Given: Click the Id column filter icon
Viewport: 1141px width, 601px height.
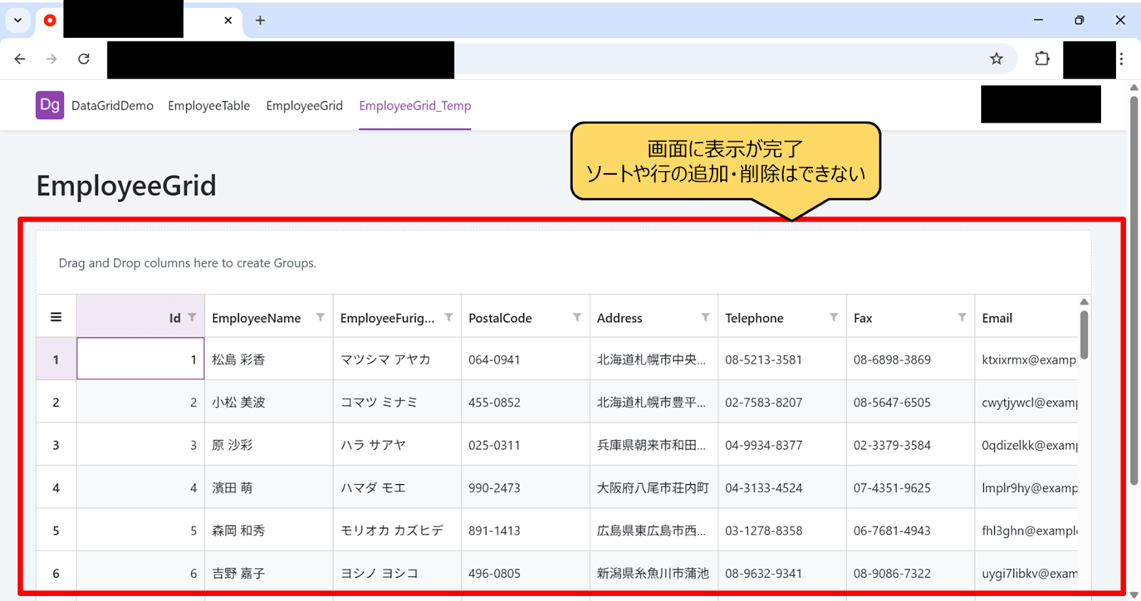Looking at the screenshot, I should (x=192, y=317).
